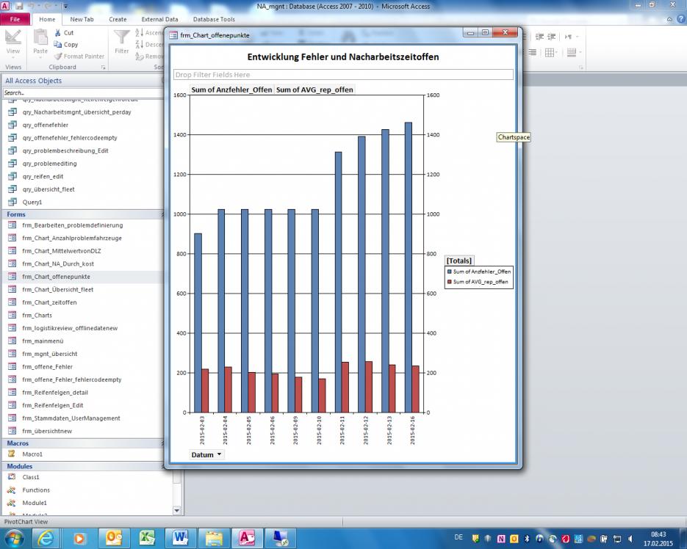Click blue Sum of Anzfehler_Offen legend swatch
The image size is (687, 549).
450,272
